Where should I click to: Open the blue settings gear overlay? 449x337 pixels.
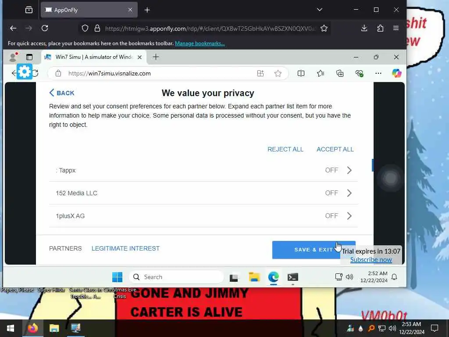click(x=25, y=72)
